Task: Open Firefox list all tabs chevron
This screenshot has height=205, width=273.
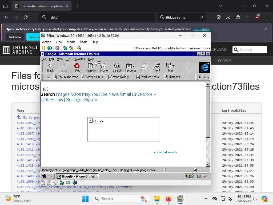Action: (x=220, y=6)
